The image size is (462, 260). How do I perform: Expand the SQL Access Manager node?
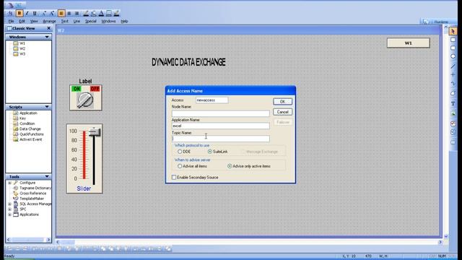(x=9, y=204)
